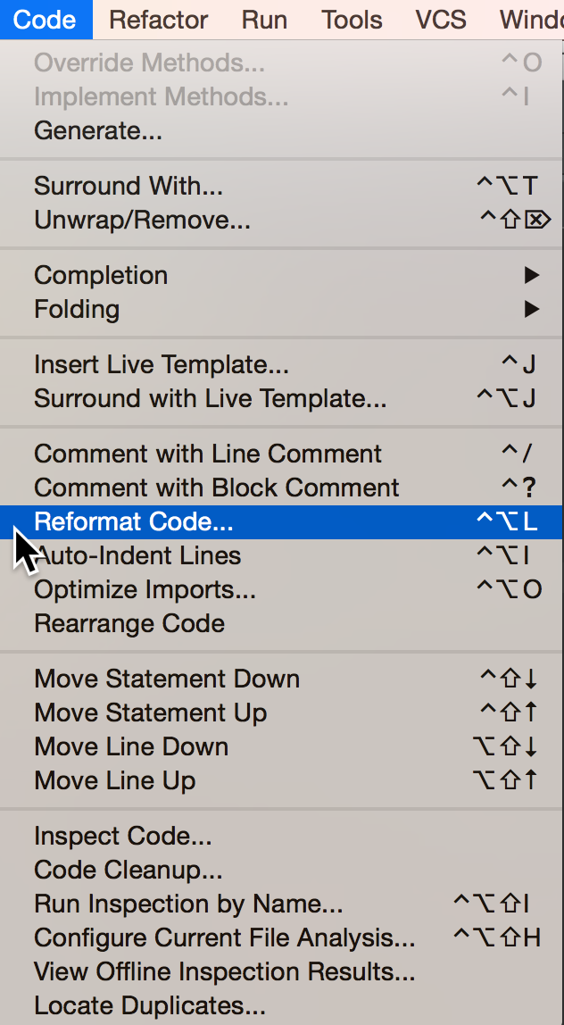Run Reformat Code

132,521
